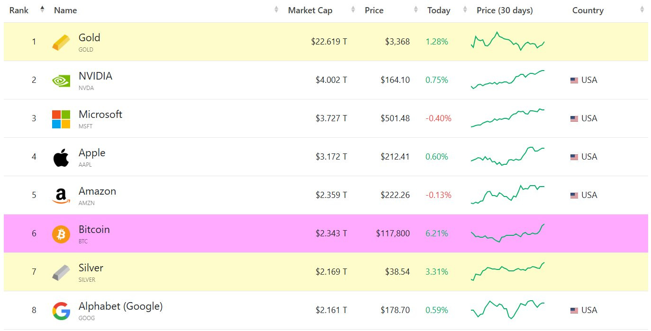Click the Name column header
Viewport: 651px width, 331px height.
65,10
